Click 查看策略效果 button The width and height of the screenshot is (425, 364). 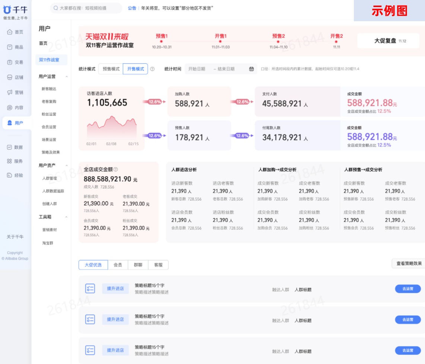pyautogui.click(x=409, y=264)
